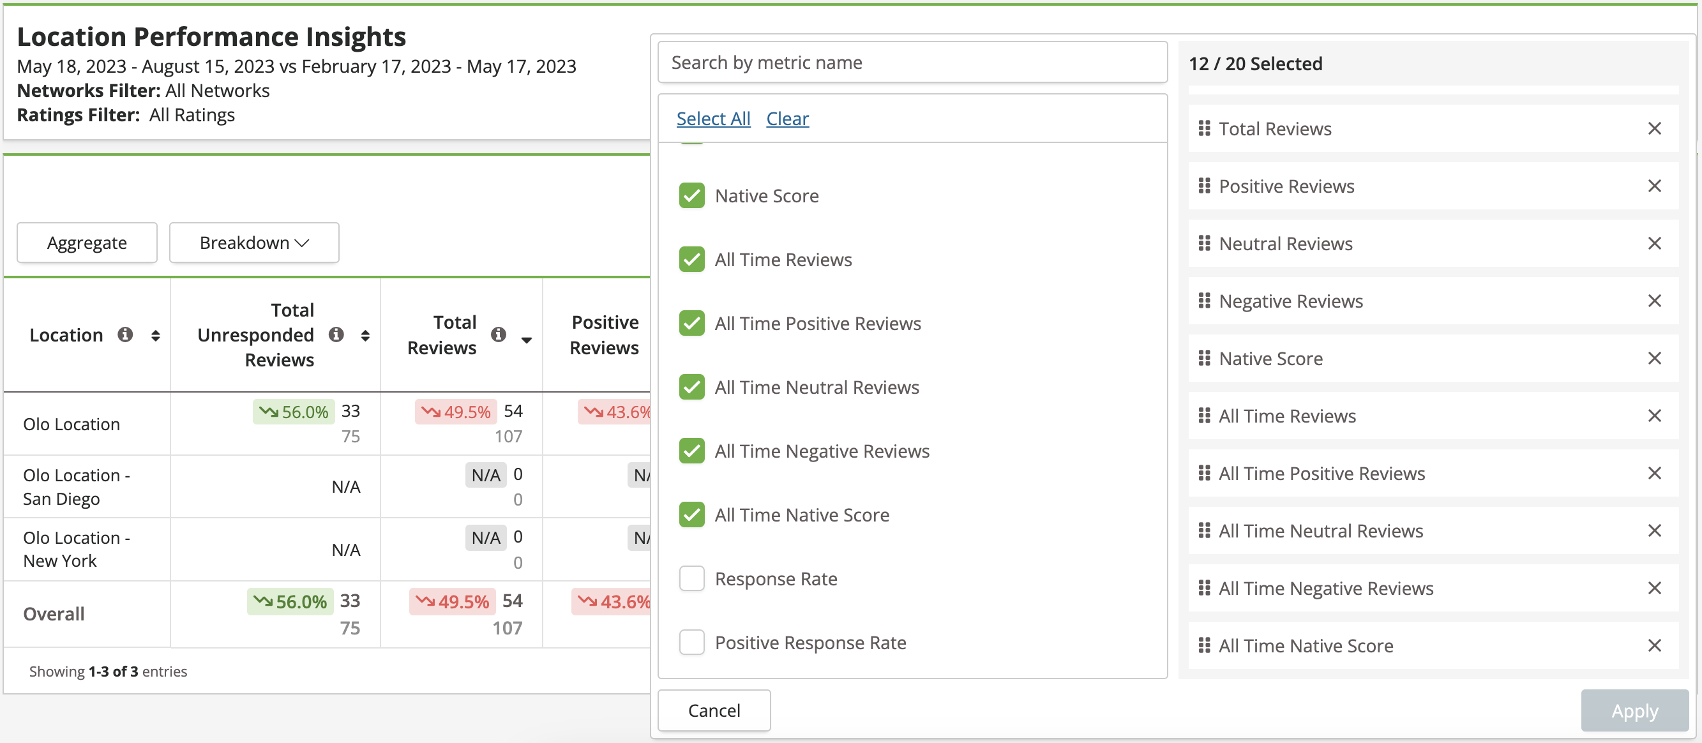Cancel metric selection
Image resolution: width=1702 pixels, height=743 pixels.
[x=714, y=710]
